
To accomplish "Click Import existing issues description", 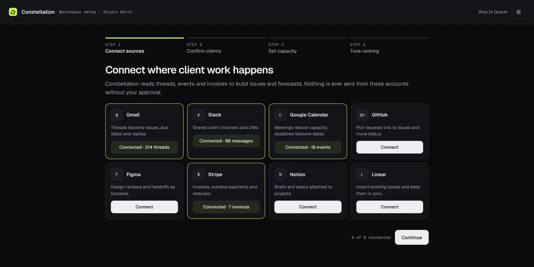I will point(388,190).
